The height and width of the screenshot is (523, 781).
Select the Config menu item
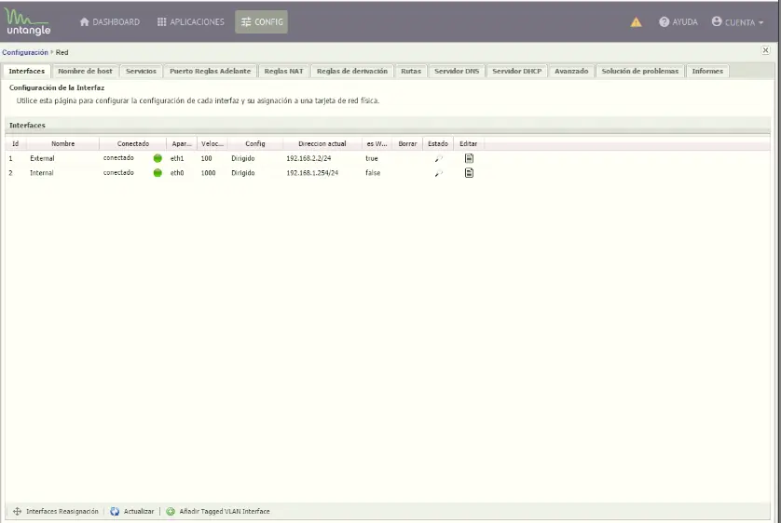click(x=262, y=22)
